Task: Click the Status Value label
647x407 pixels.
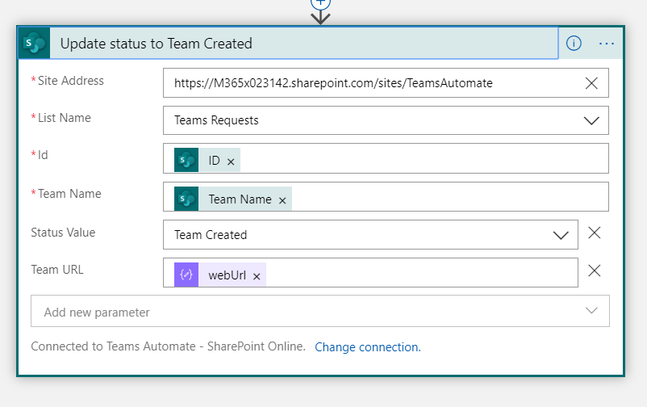Action: [63, 233]
